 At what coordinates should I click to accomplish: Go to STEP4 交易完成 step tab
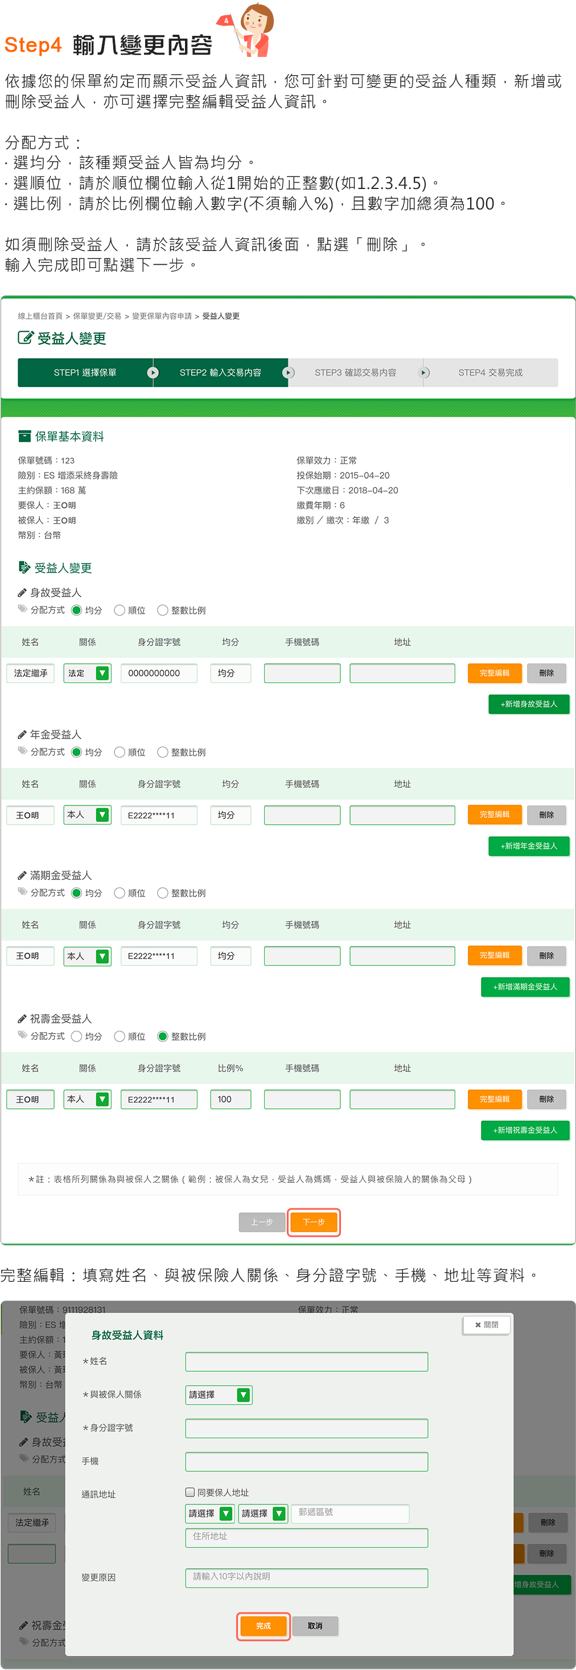pos(491,373)
